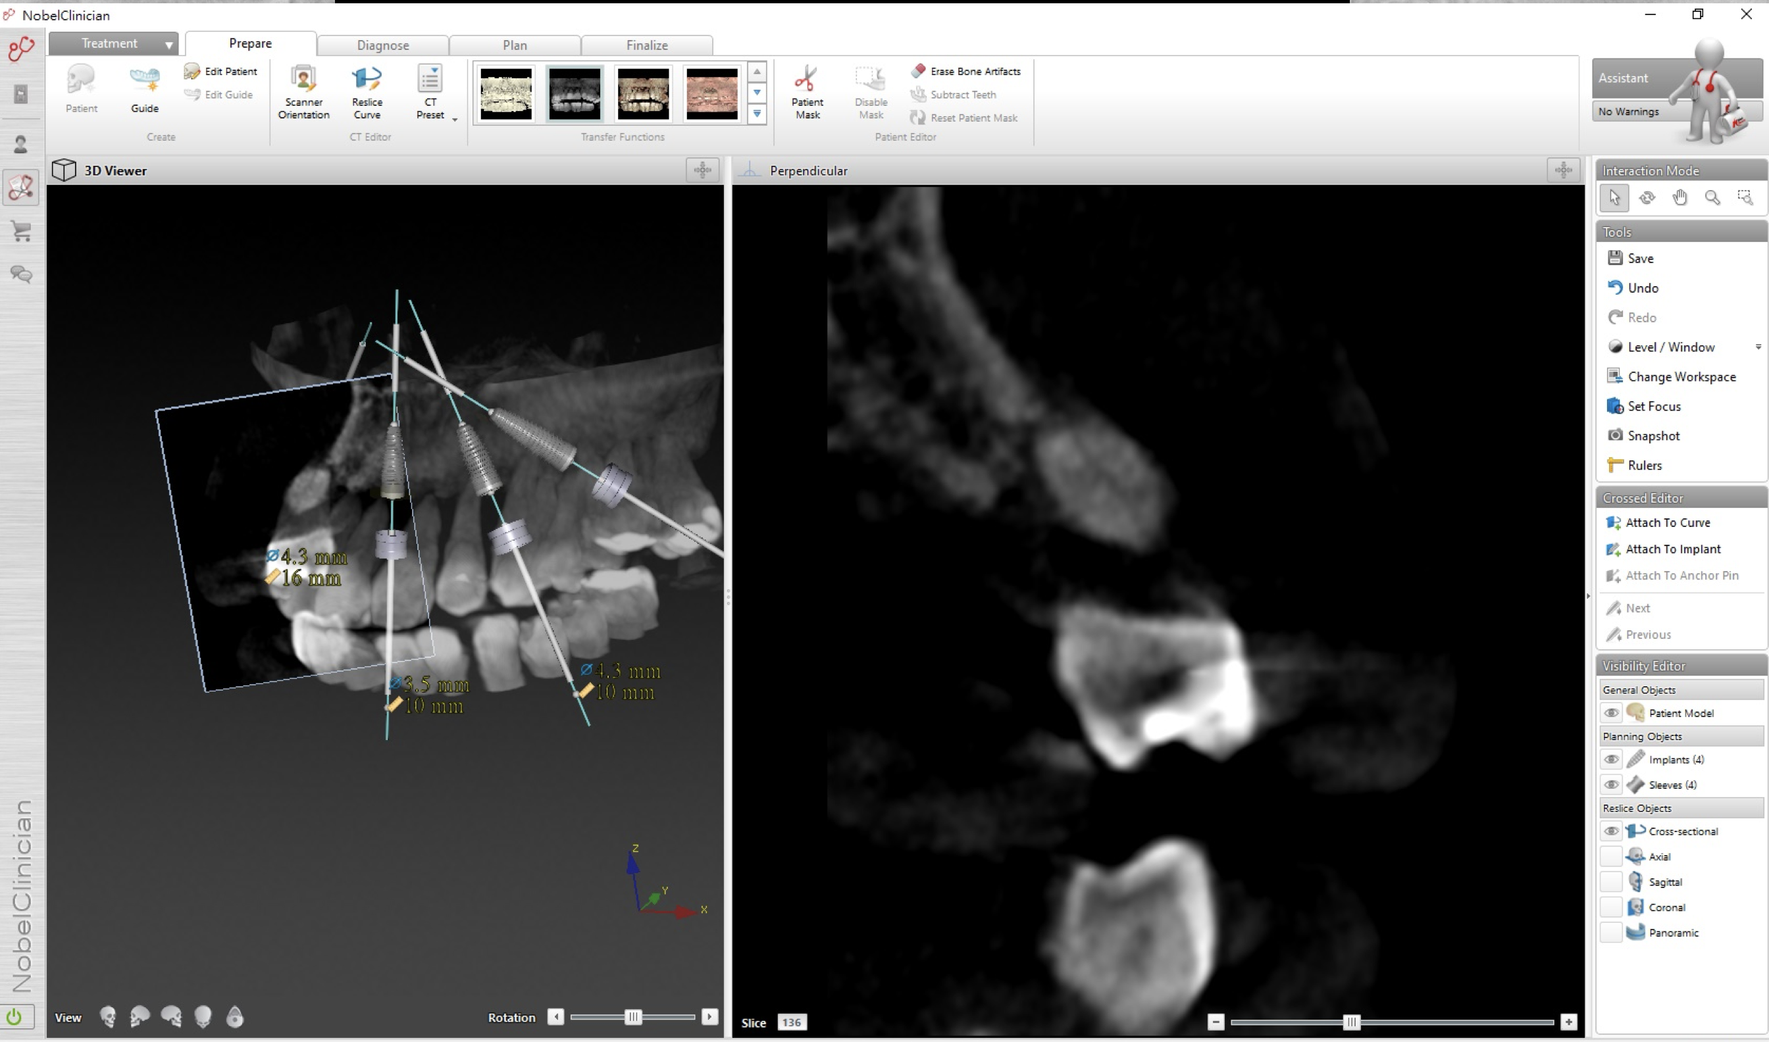Switch to front skull view
This screenshot has height=1042, width=1769.
107,1017
